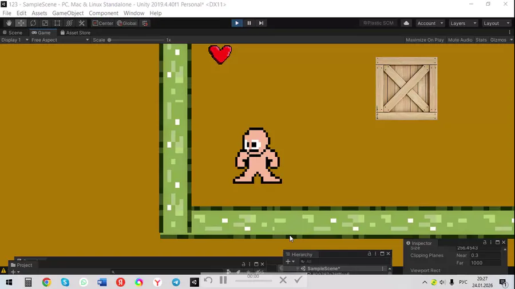
Task: Open the Component menu
Action: [x=104, y=13]
